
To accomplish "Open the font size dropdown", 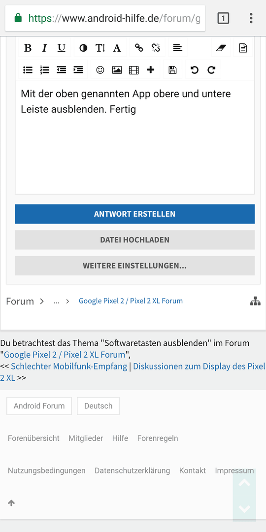I will 100,48.
